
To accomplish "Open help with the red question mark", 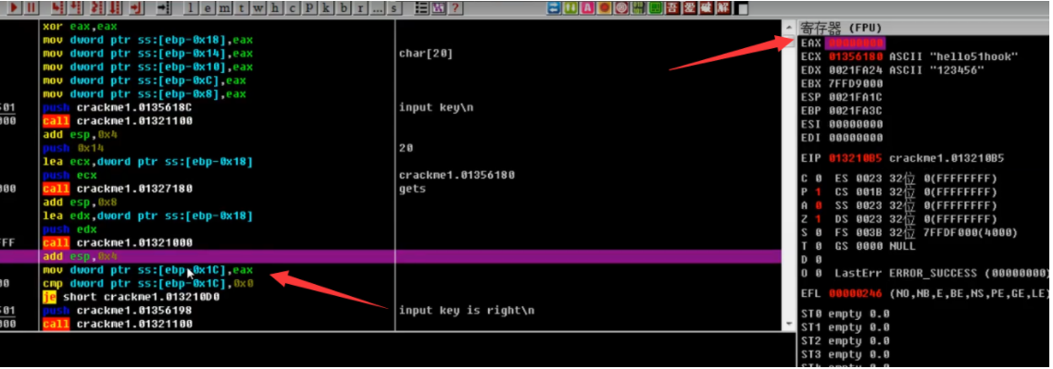I will tap(456, 8).
